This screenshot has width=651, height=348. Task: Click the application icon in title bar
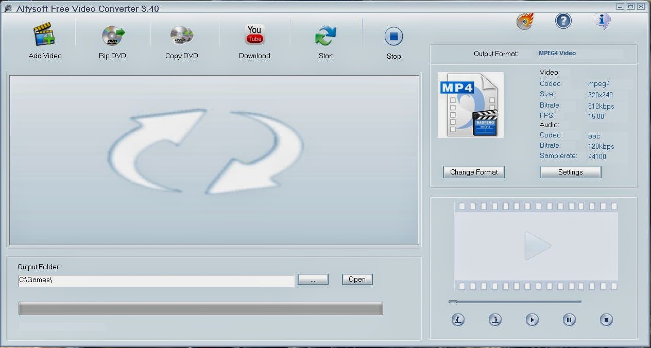8,8
